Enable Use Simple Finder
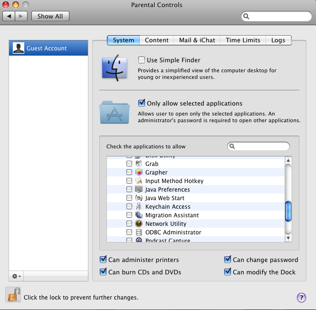316x310 pixels. click(142, 60)
